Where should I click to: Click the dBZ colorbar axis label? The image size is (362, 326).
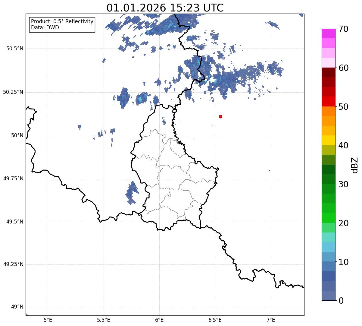pos(355,165)
